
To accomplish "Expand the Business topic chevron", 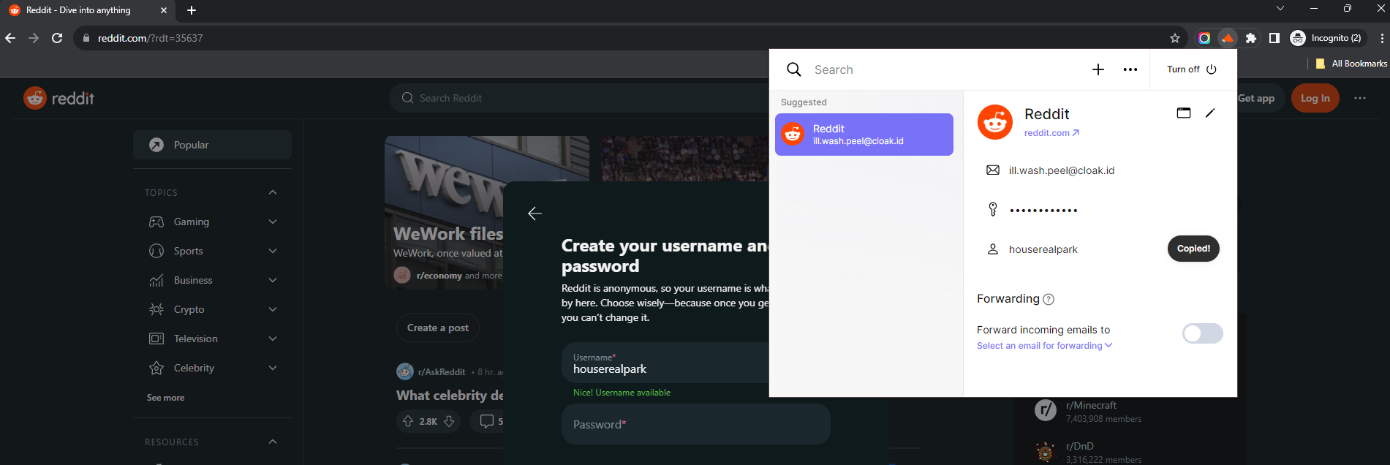I will click(273, 280).
